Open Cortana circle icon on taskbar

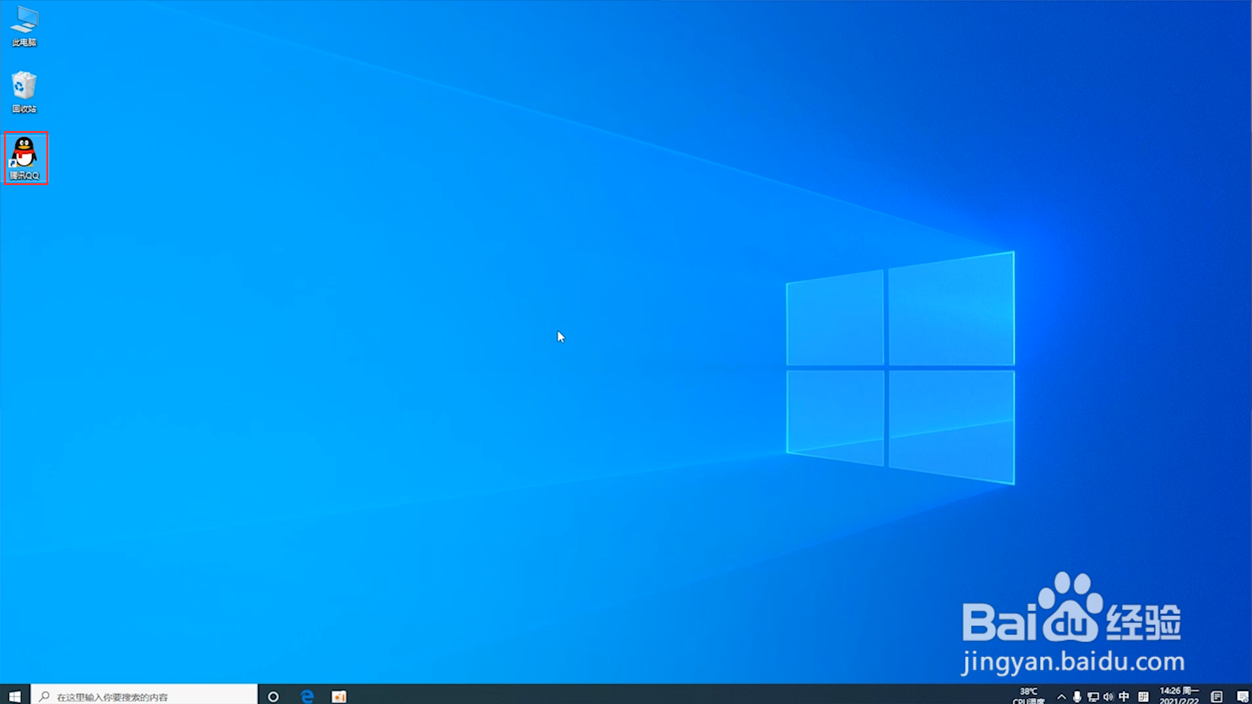[273, 696]
